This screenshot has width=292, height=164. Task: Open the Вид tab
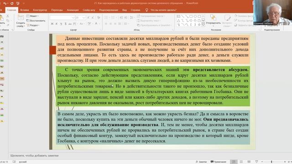click(x=125, y=10)
